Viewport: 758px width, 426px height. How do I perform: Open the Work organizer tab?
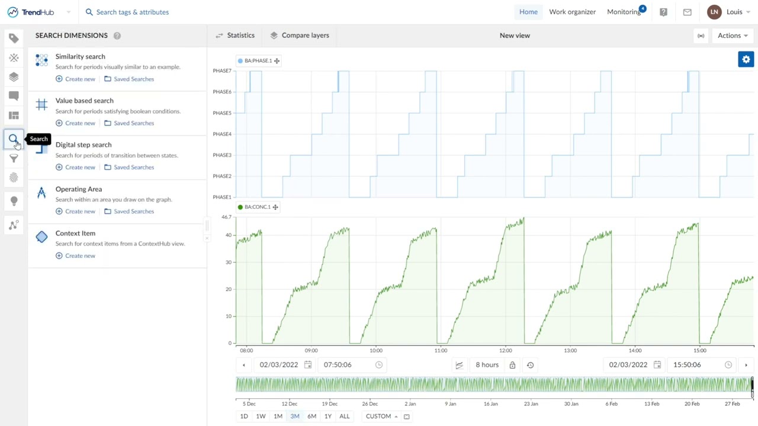[x=572, y=12]
